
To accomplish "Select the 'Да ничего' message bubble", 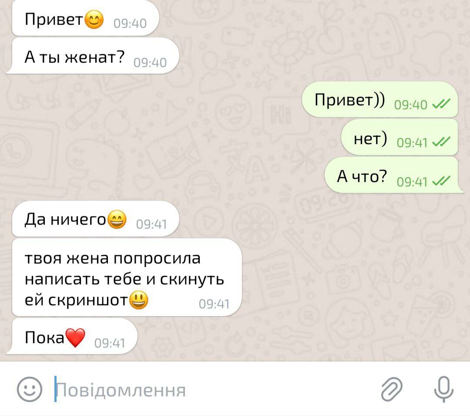I will (x=96, y=219).
